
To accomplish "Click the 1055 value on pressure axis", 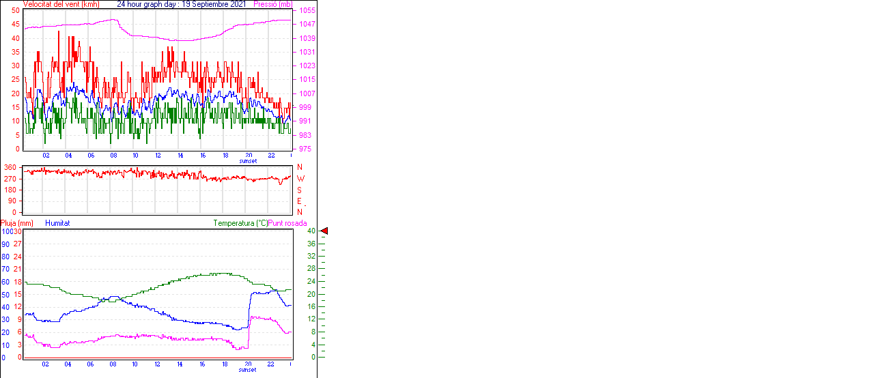I will (307, 11).
